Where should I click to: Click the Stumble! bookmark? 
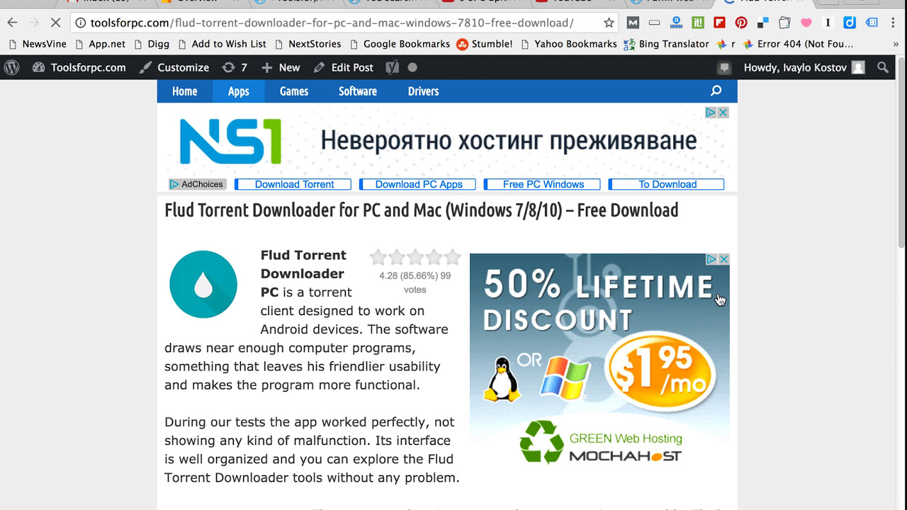(x=485, y=44)
